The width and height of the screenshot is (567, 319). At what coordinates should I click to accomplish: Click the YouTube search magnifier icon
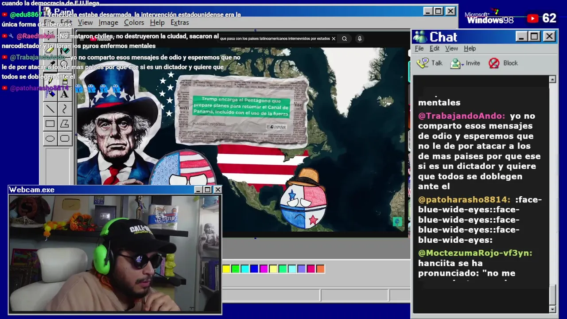click(x=344, y=39)
